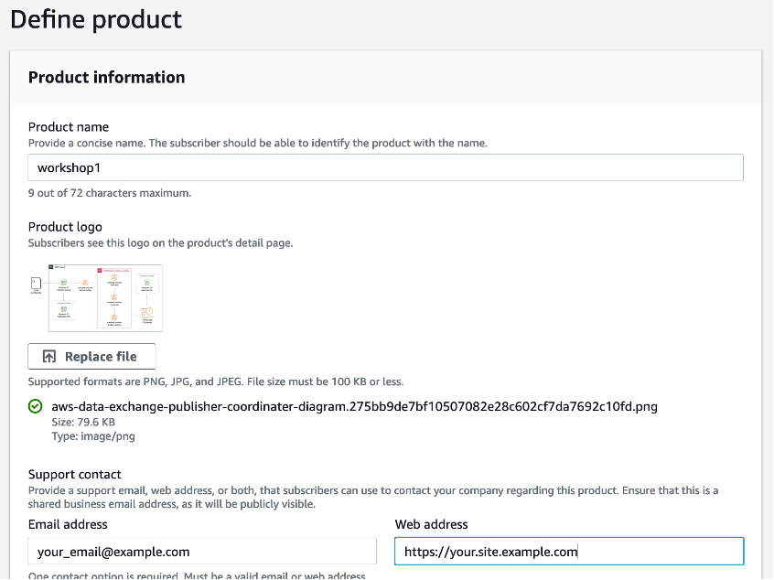Click the Product information section header
Viewport: 774px width, 580px height.
pos(107,78)
